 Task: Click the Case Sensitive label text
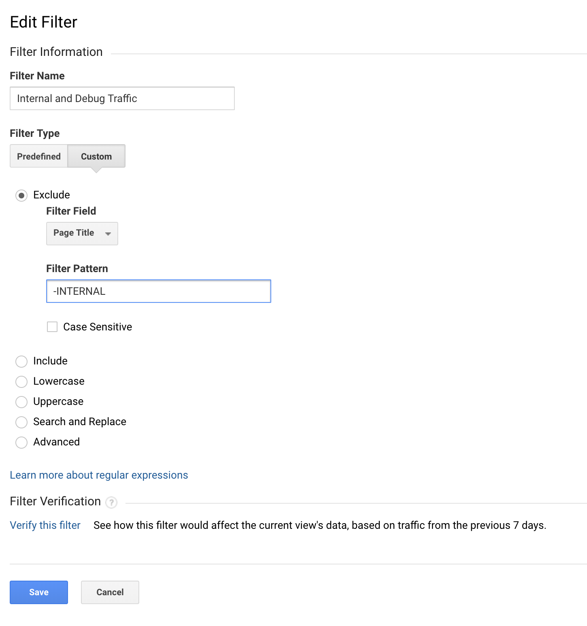(x=98, y=327)
